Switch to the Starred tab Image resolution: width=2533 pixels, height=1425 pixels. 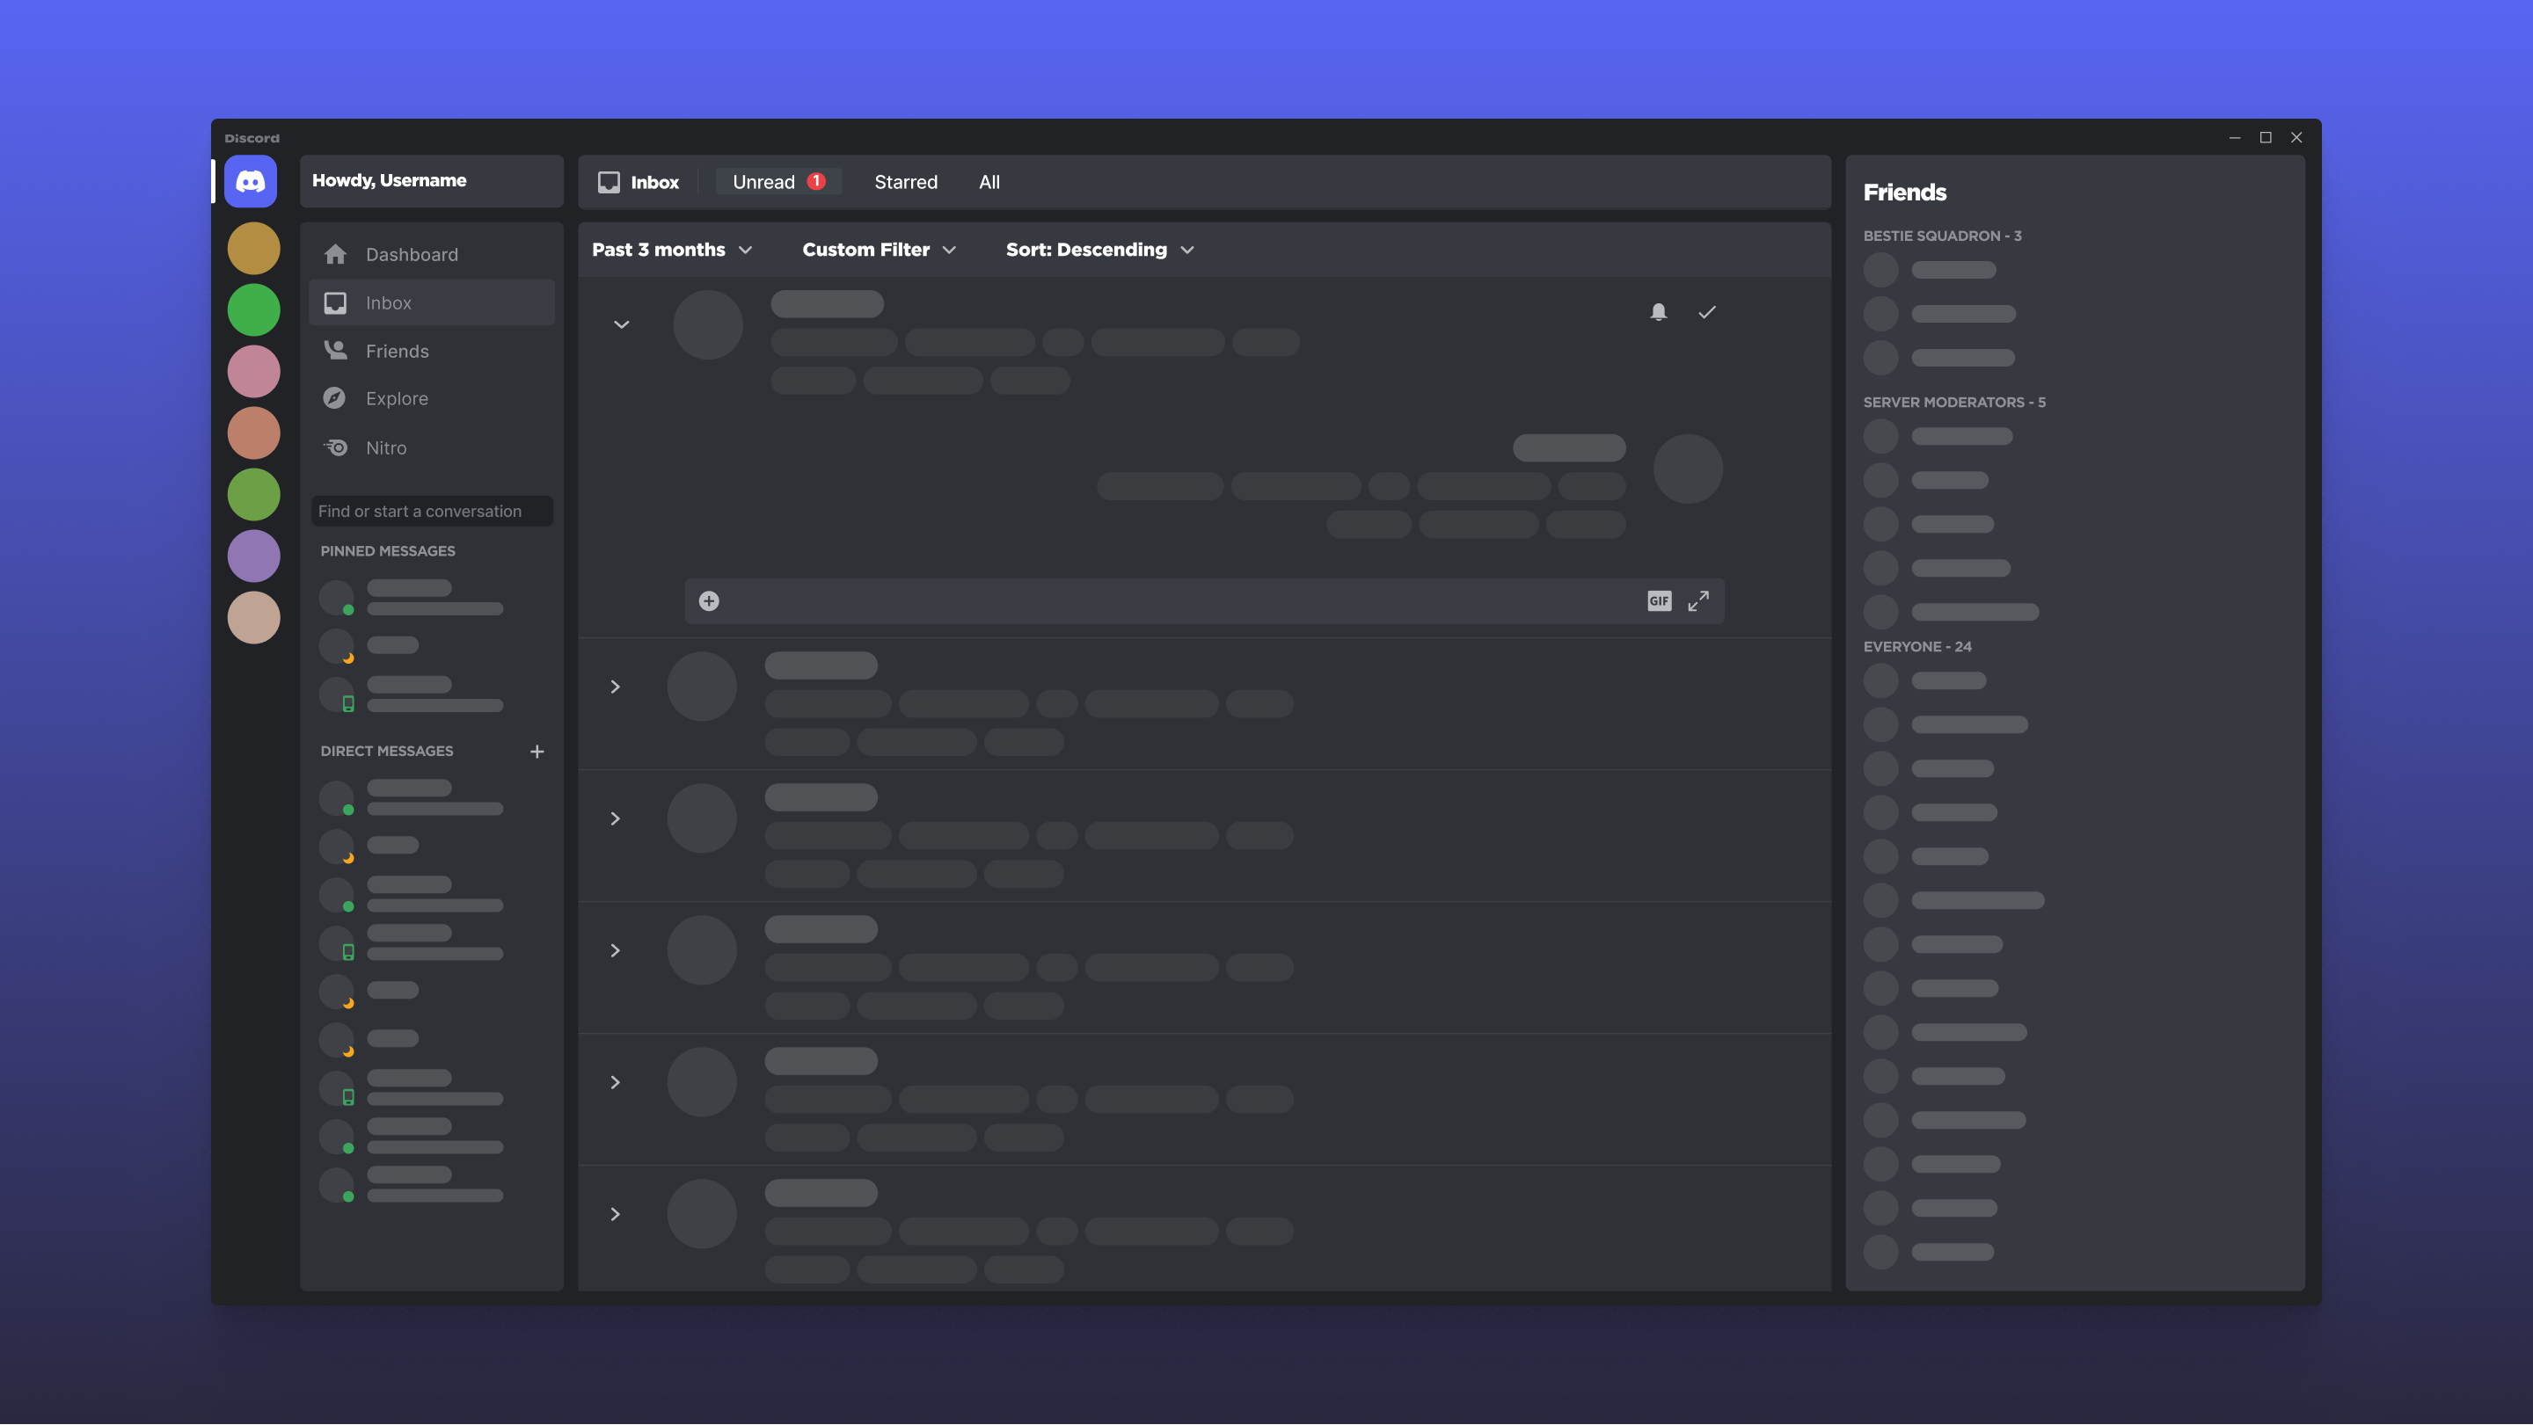coord(906,182)
